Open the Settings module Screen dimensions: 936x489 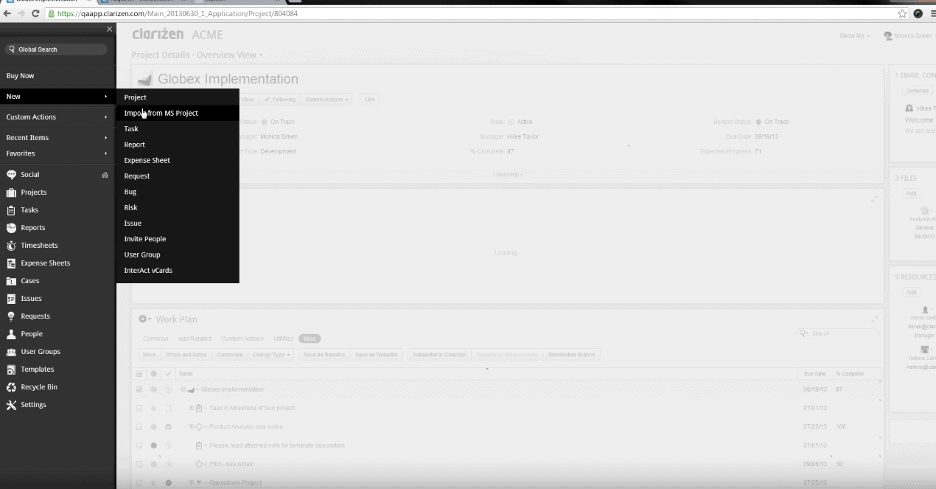(x=33, y=405)
